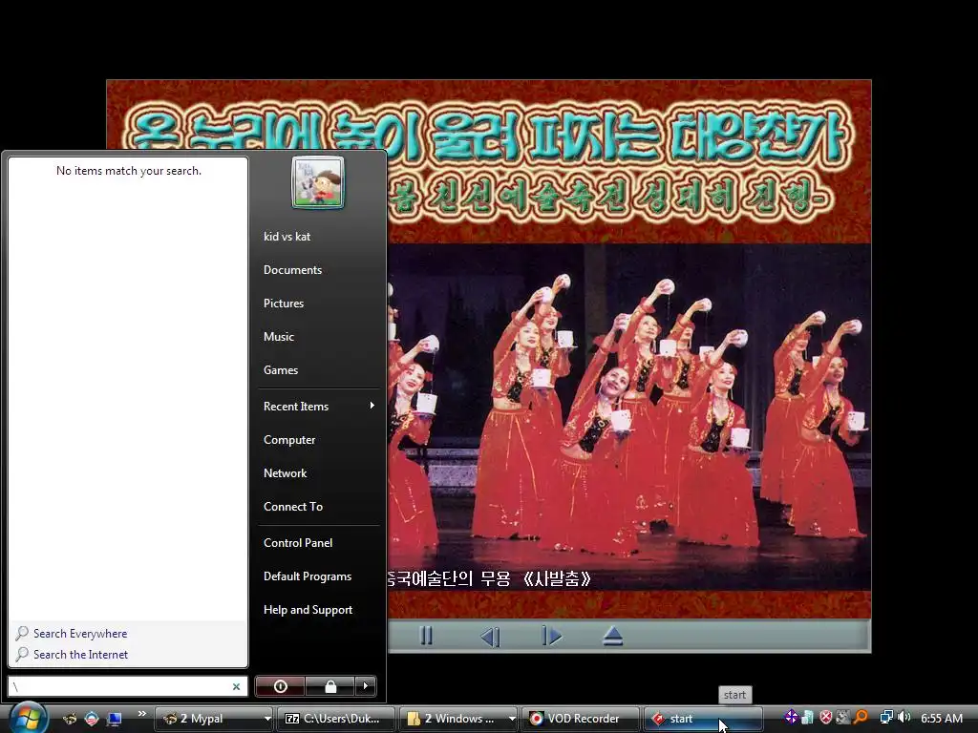The image size is (978, 733).
Task: Open Default Programs
Action: 308,576
